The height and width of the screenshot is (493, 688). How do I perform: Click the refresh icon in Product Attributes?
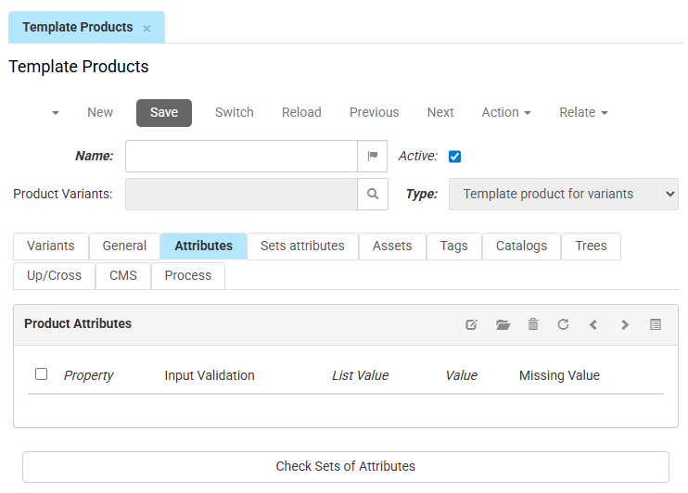coord(564,324)
